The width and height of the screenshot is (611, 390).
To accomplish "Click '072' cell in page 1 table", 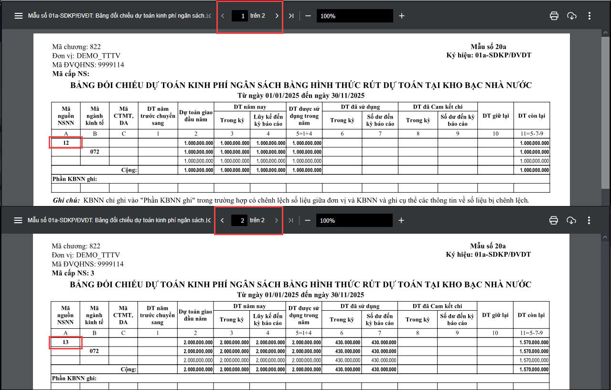I will pos(95,152).
